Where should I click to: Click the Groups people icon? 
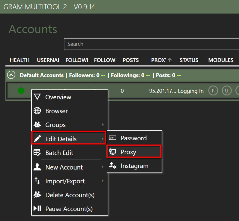tap(37, 124)
